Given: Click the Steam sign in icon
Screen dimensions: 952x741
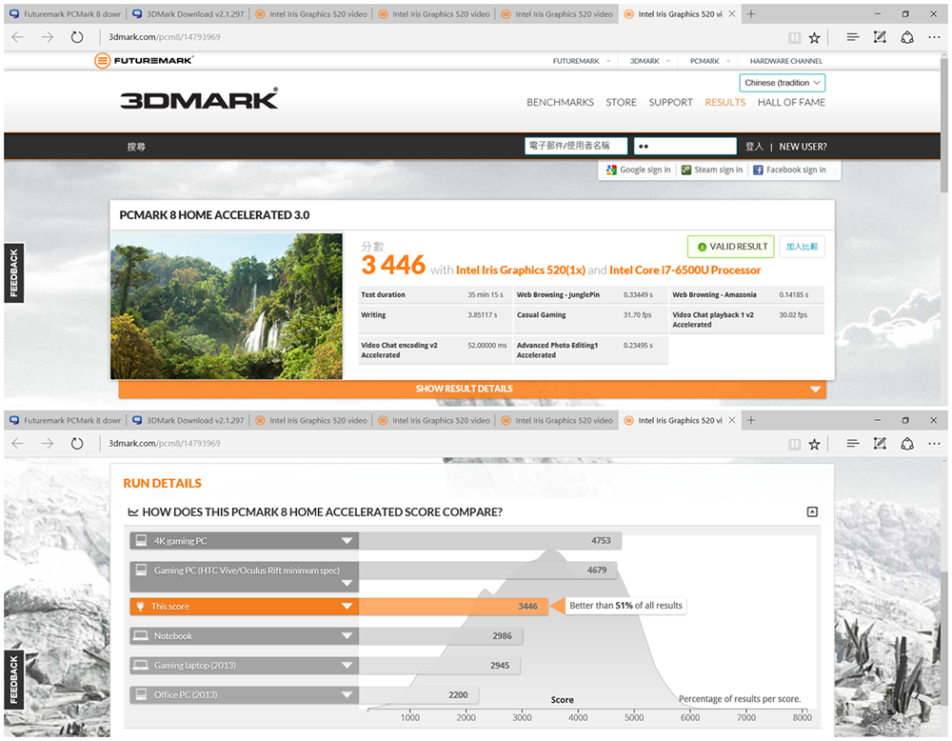Looking at the screenshot, I should (x=686, y=170).
